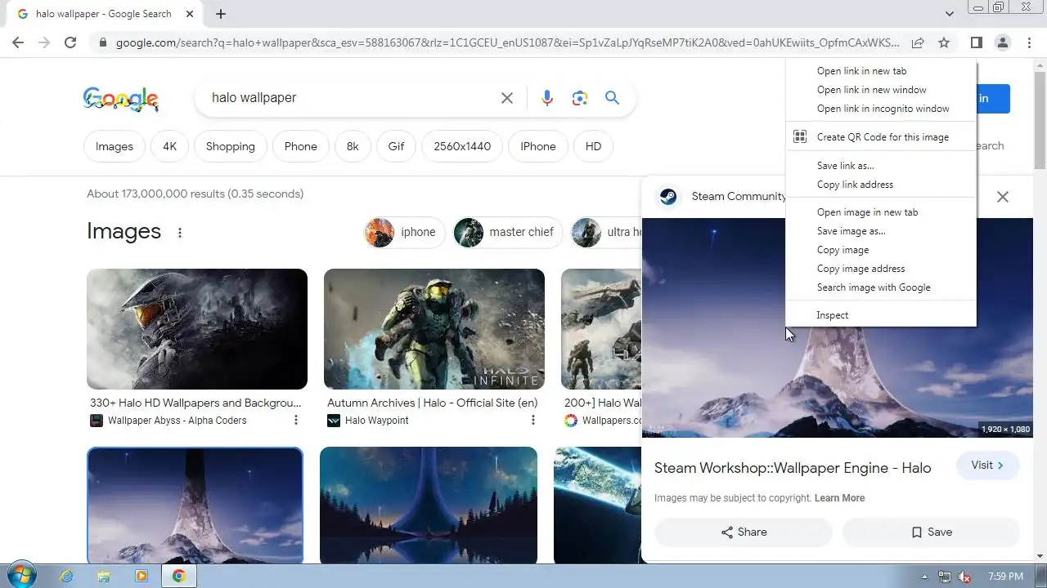Open the 330+ Halo HD Wallpapers link
Screen dimensions: 1047x588
click(x=195, y=403)
